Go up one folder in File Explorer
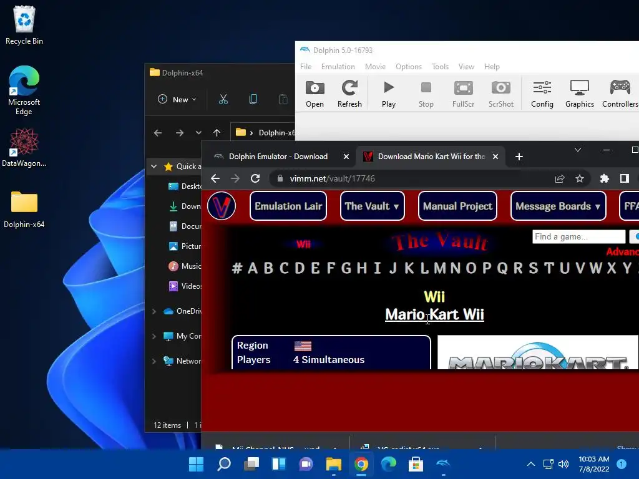This screenshot has width=639, height=479. tap(217, 133)
